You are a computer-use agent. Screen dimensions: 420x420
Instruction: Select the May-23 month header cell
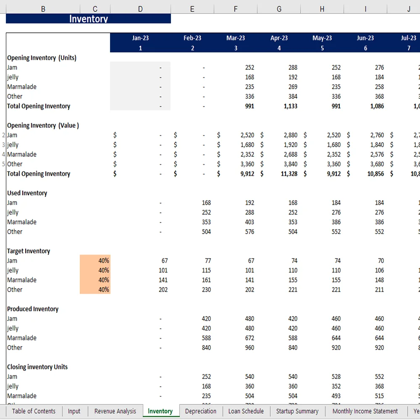(x=322, y=38)
